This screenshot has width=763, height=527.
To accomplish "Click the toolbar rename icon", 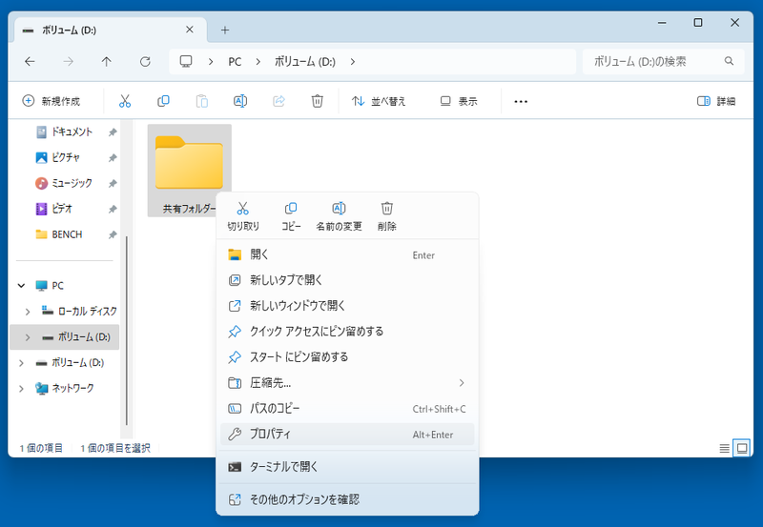I will [x=240, y=101].
